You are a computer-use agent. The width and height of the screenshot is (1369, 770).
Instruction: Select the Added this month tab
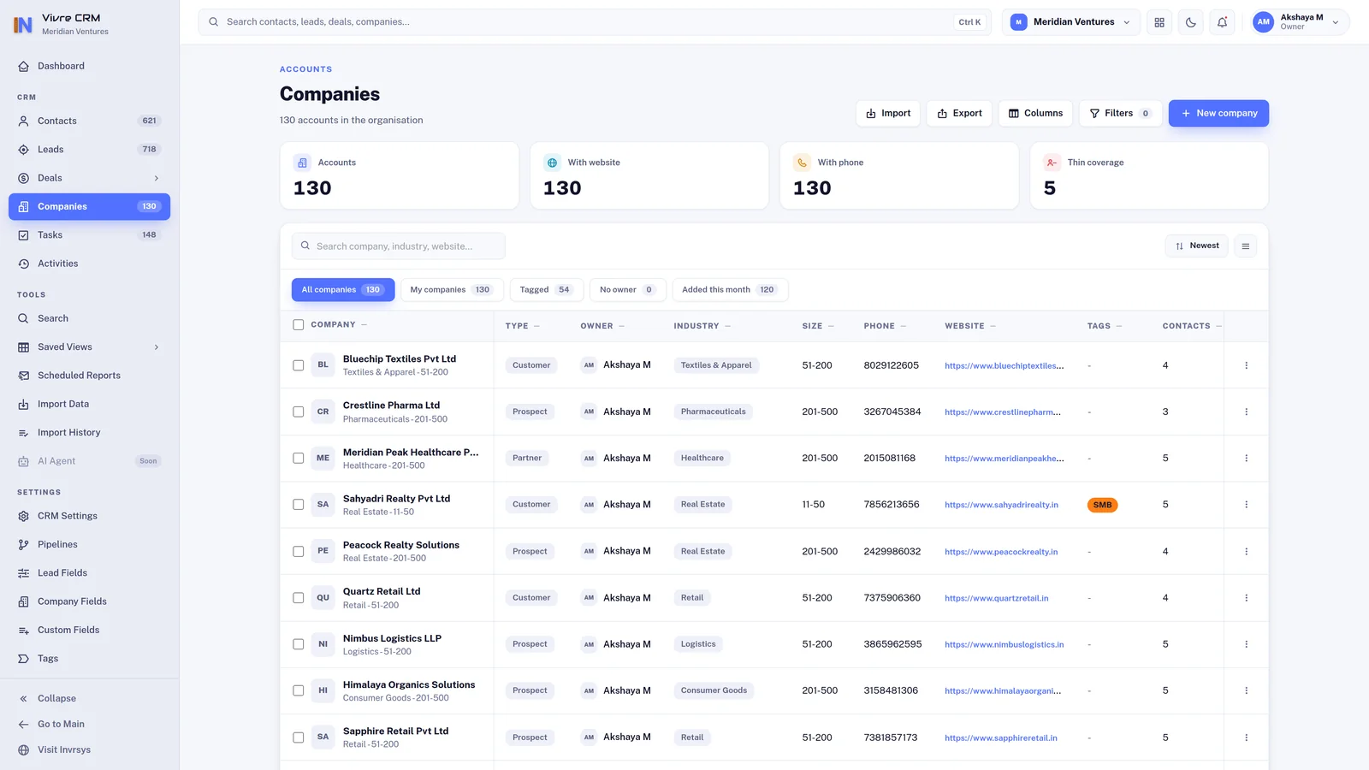click(730, 290)
